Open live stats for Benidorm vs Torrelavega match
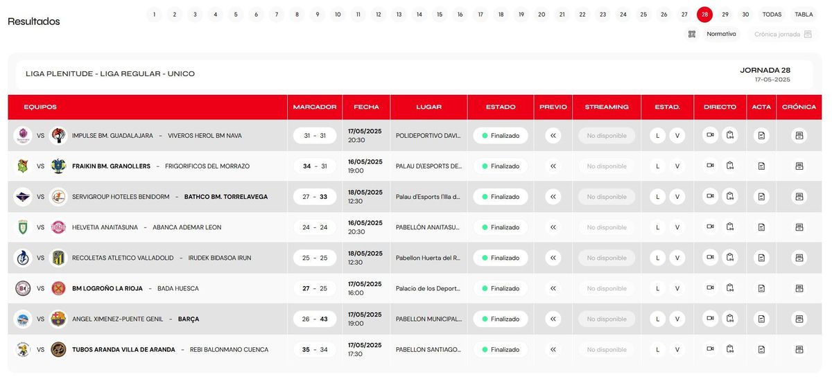The image size is (832, 388). click(730, 197)
